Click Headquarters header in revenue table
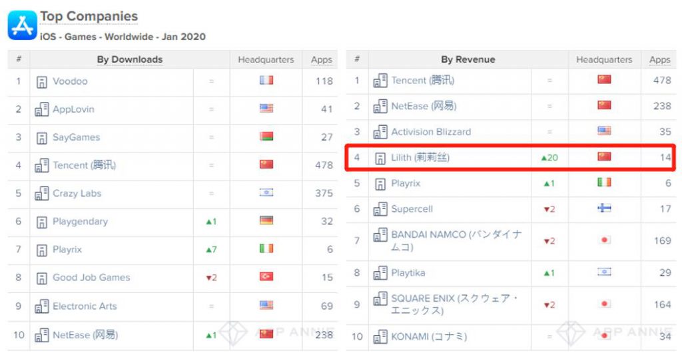 (604, 59)
